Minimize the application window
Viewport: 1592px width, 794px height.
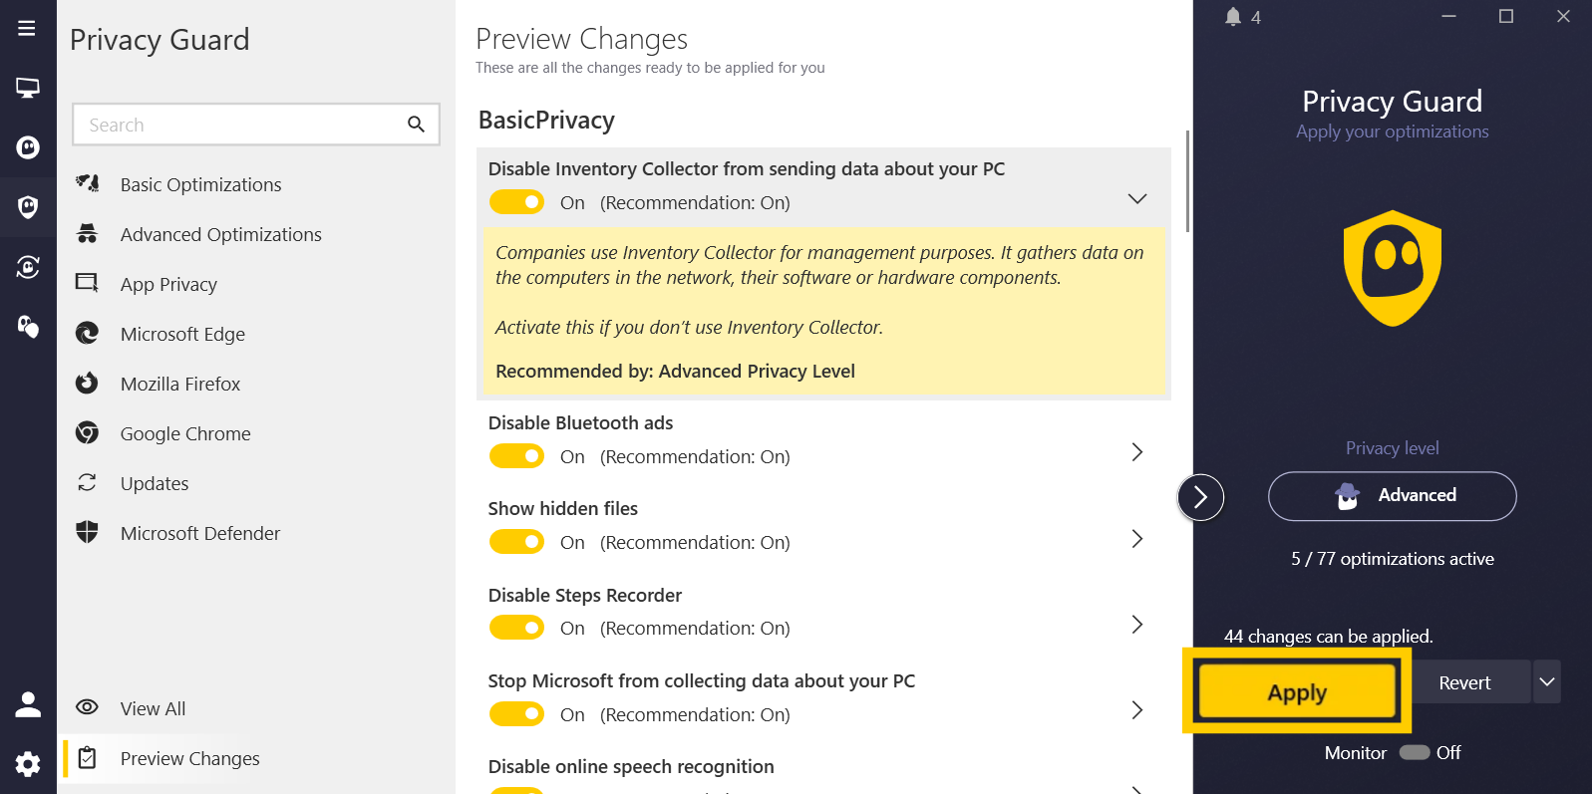[x=1448, y=16]
